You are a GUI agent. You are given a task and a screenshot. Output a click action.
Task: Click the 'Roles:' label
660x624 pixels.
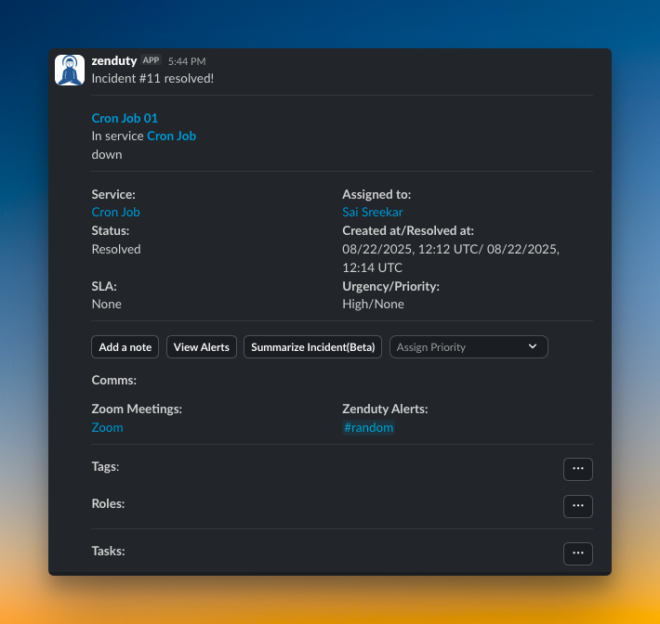tap(108, 503)
